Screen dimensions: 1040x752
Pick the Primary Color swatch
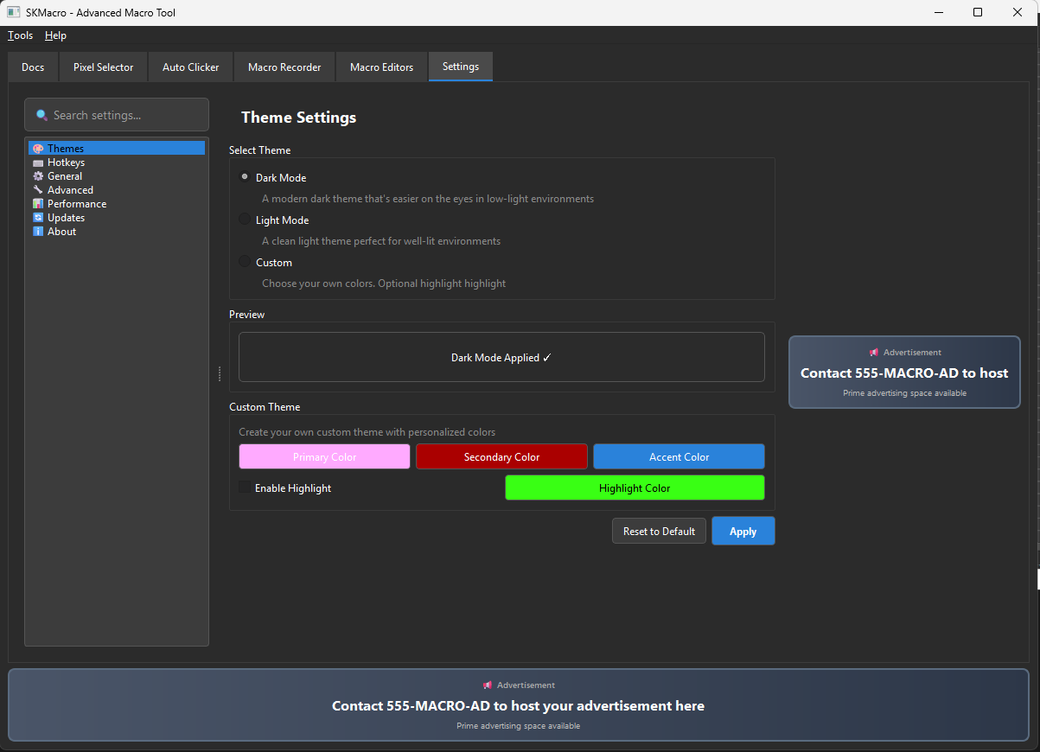(325, 456)
